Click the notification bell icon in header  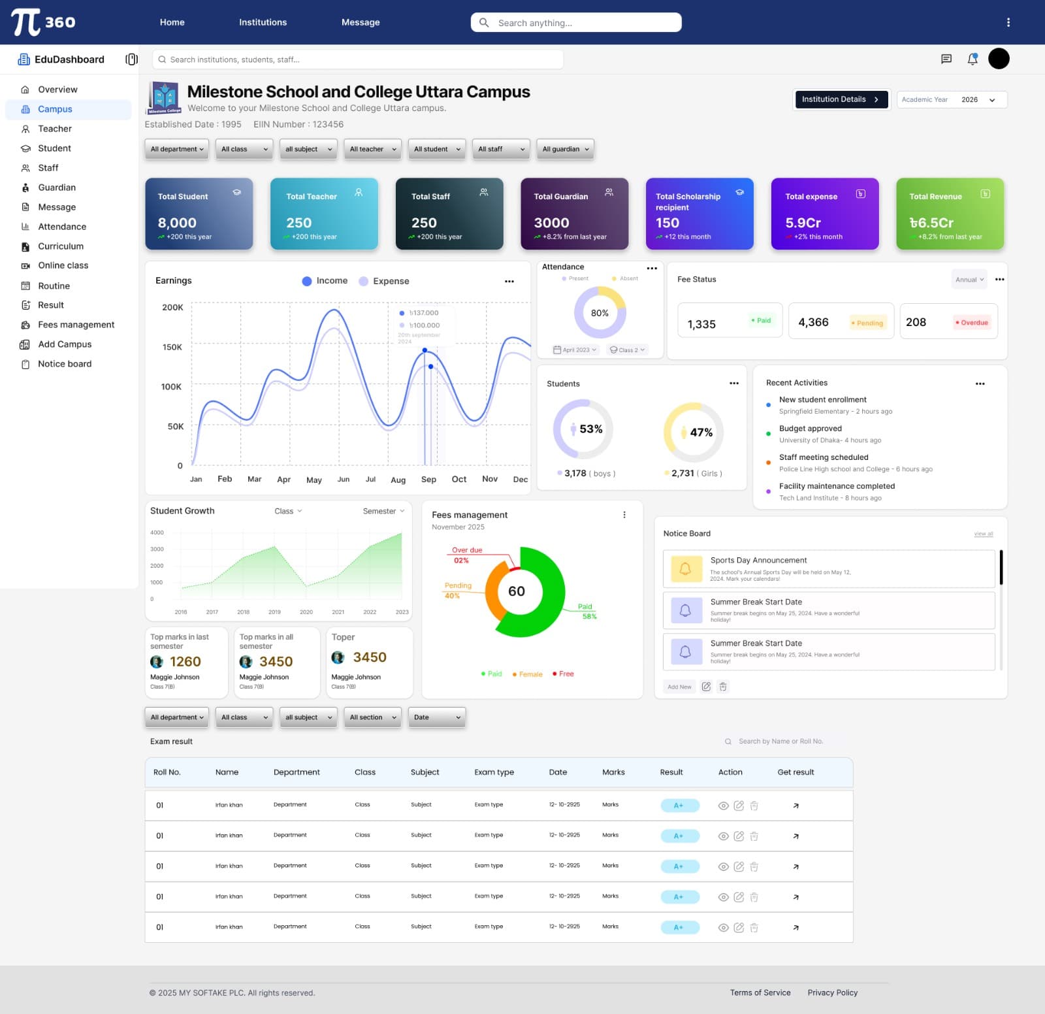[973, 59]
